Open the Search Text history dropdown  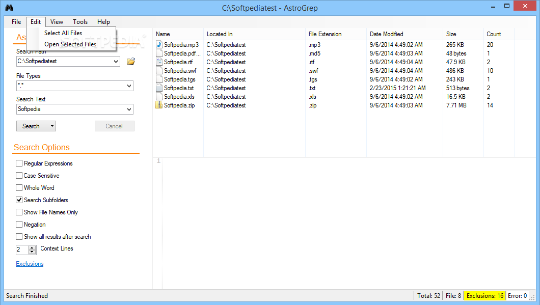(129, 109)
